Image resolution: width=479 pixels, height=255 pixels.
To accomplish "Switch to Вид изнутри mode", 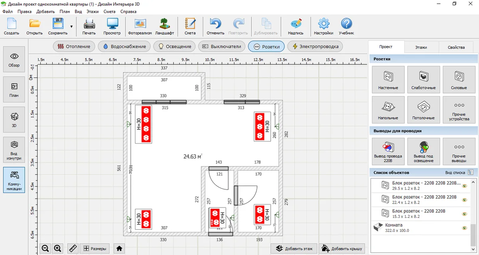I will point(14,150).
